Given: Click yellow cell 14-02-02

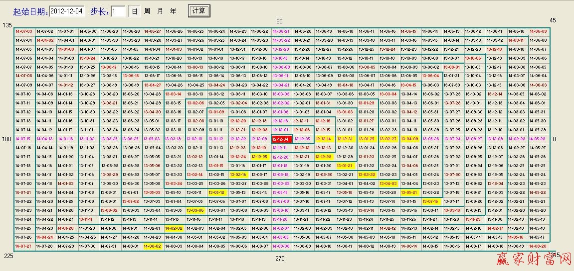Looking at the screenshot, I should (x=174, y=229).
